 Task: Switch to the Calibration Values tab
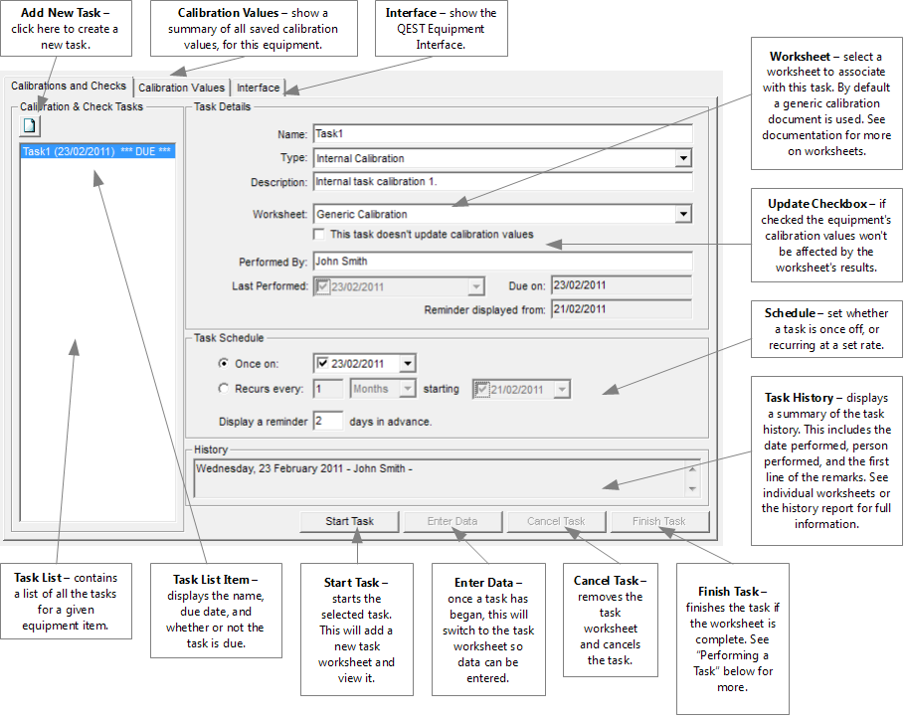(181, 89)
